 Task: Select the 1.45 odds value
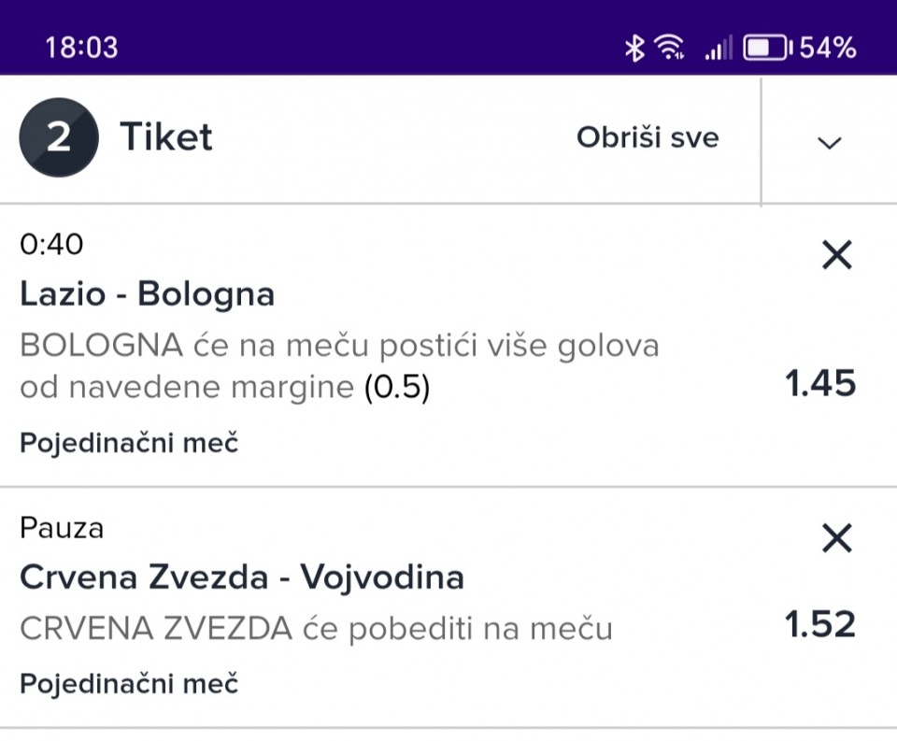click(x=820, y=384)
